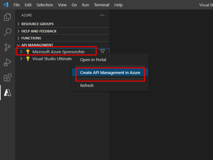Select the Visual Studio Ultimate subscription

(x=52, y=59)
